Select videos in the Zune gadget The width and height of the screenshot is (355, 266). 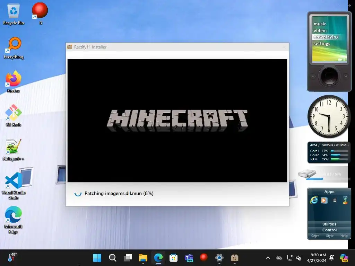[x=320, y=30]
